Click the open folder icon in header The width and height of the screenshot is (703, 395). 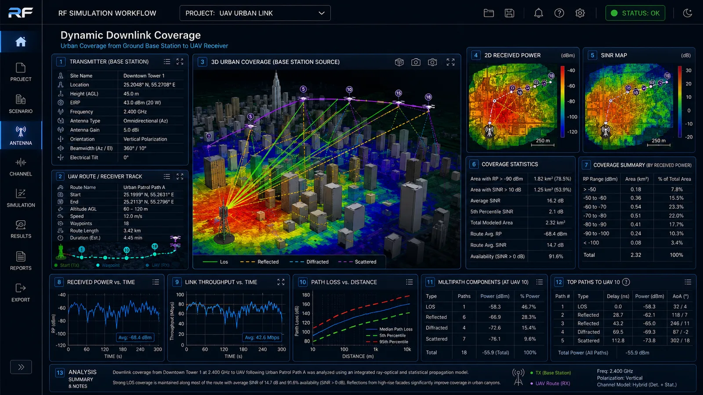(489, 13)
